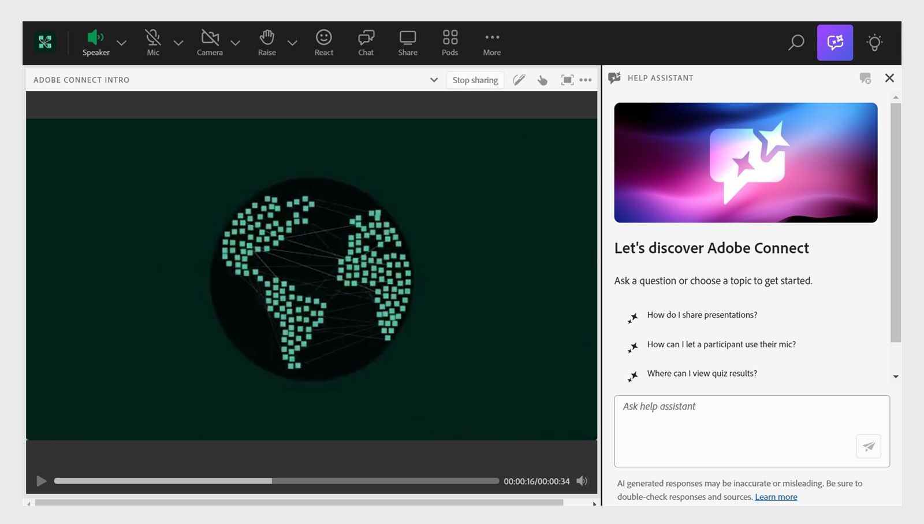Select 'How do I share presentations?' suggestion
This screenshot has height=524, width=924.
tap(702, 315)
